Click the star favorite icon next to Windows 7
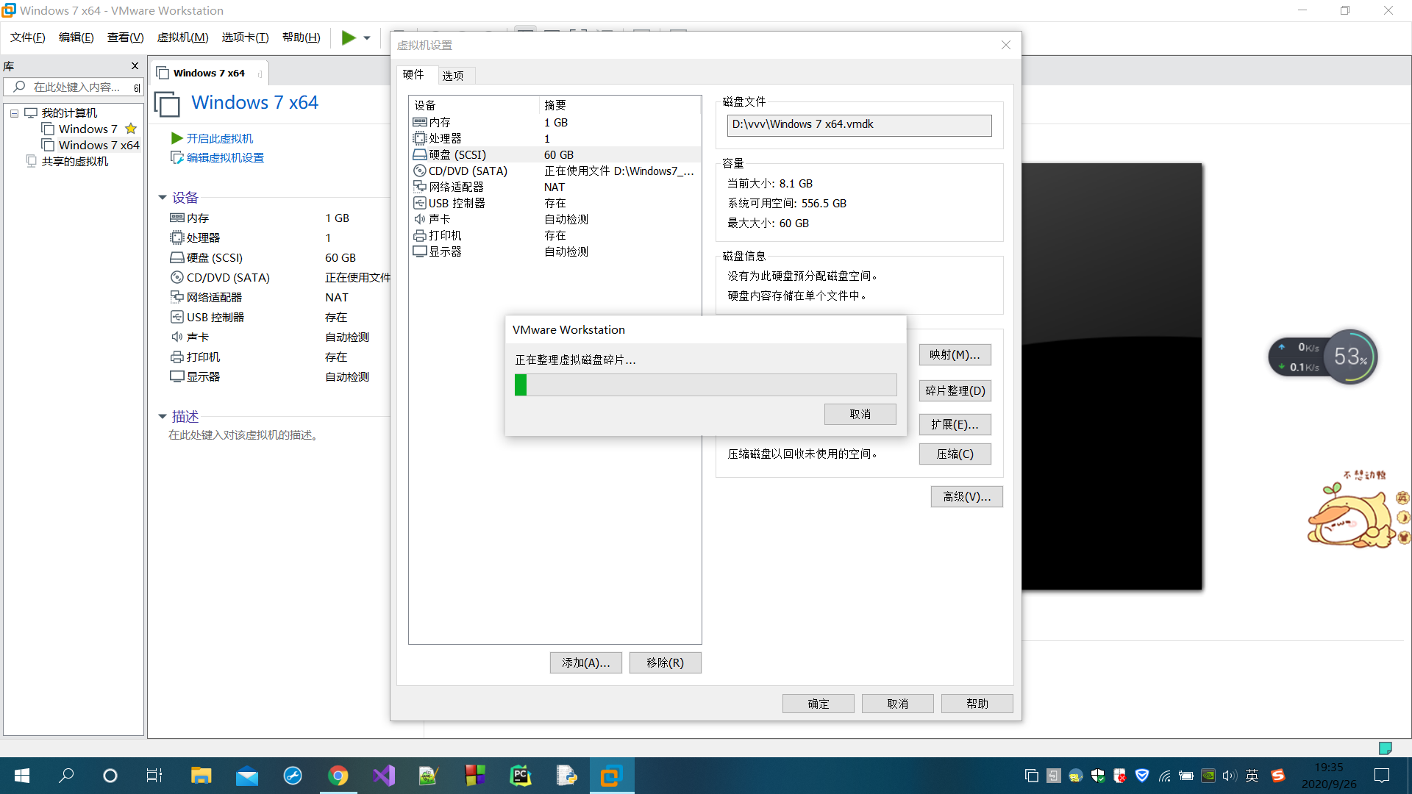 130,128
